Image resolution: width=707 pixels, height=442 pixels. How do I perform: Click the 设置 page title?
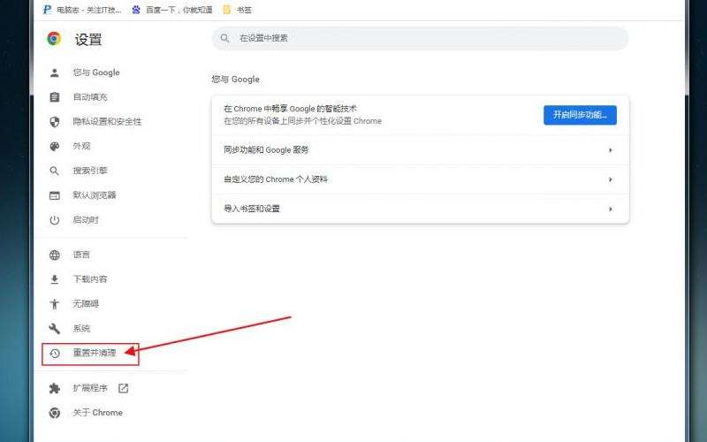tap(88, 39)
